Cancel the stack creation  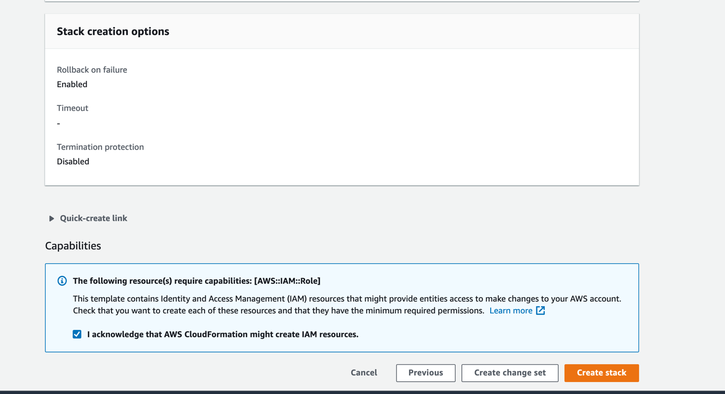(364, 373)
